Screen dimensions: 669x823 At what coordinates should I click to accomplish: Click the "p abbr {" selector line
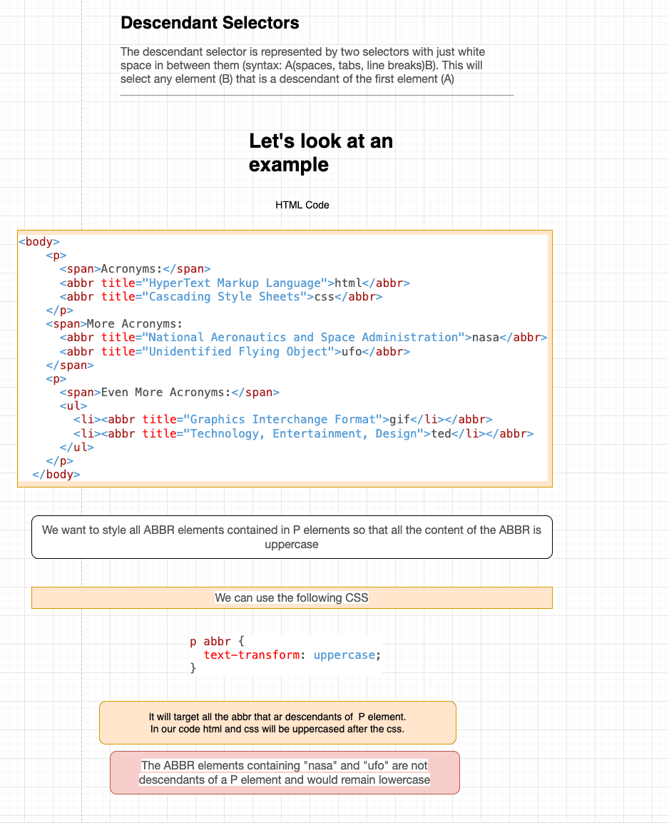pyautogui.click(x=218, y=642)
